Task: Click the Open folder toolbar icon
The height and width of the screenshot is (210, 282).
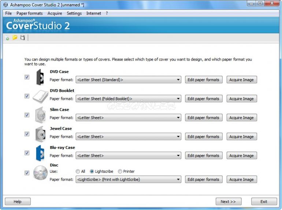Action: [x=15, y=38]
